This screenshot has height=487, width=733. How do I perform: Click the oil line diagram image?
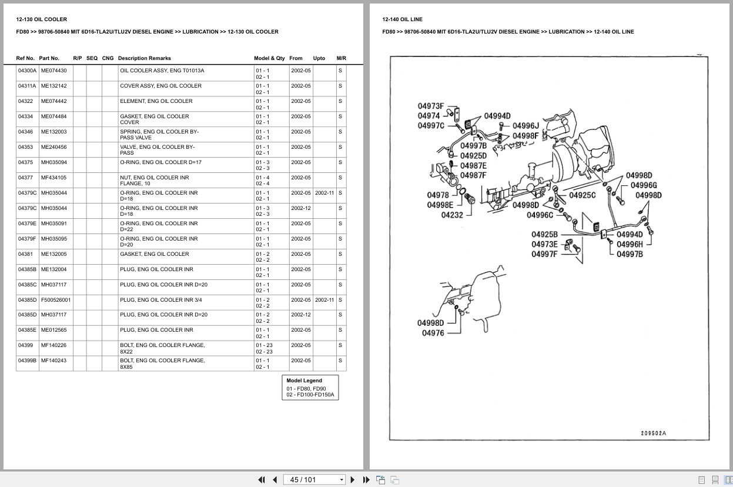[549, 248]
